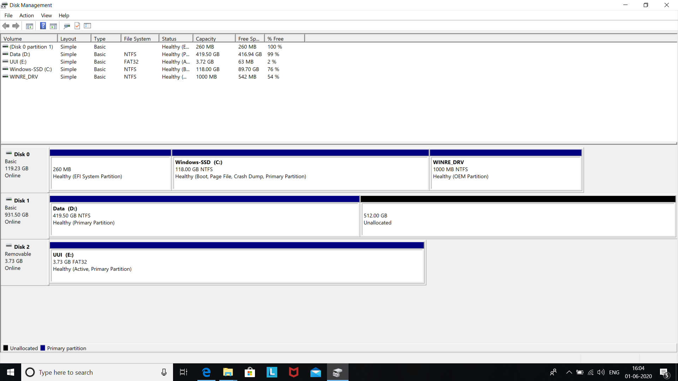Click the Forward arrow toolbar icon
The height and width of the screenshot is (381, 678).
(16, 26)
